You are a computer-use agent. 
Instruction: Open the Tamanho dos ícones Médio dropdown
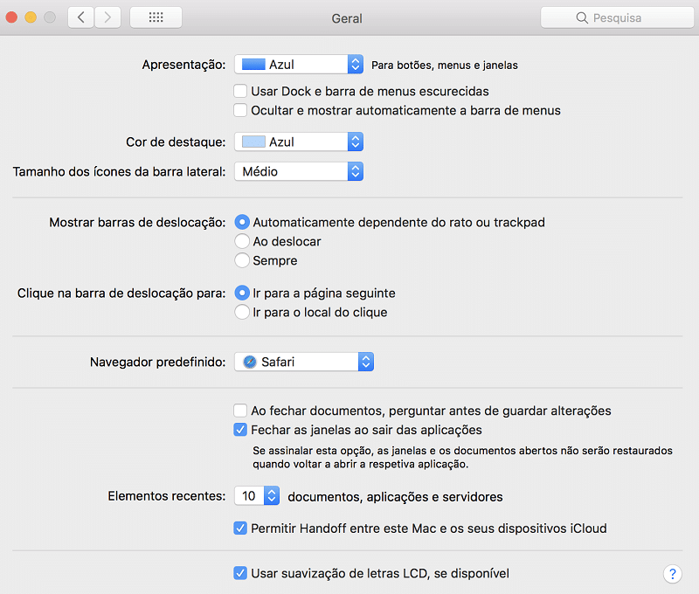tap(299, 171)
